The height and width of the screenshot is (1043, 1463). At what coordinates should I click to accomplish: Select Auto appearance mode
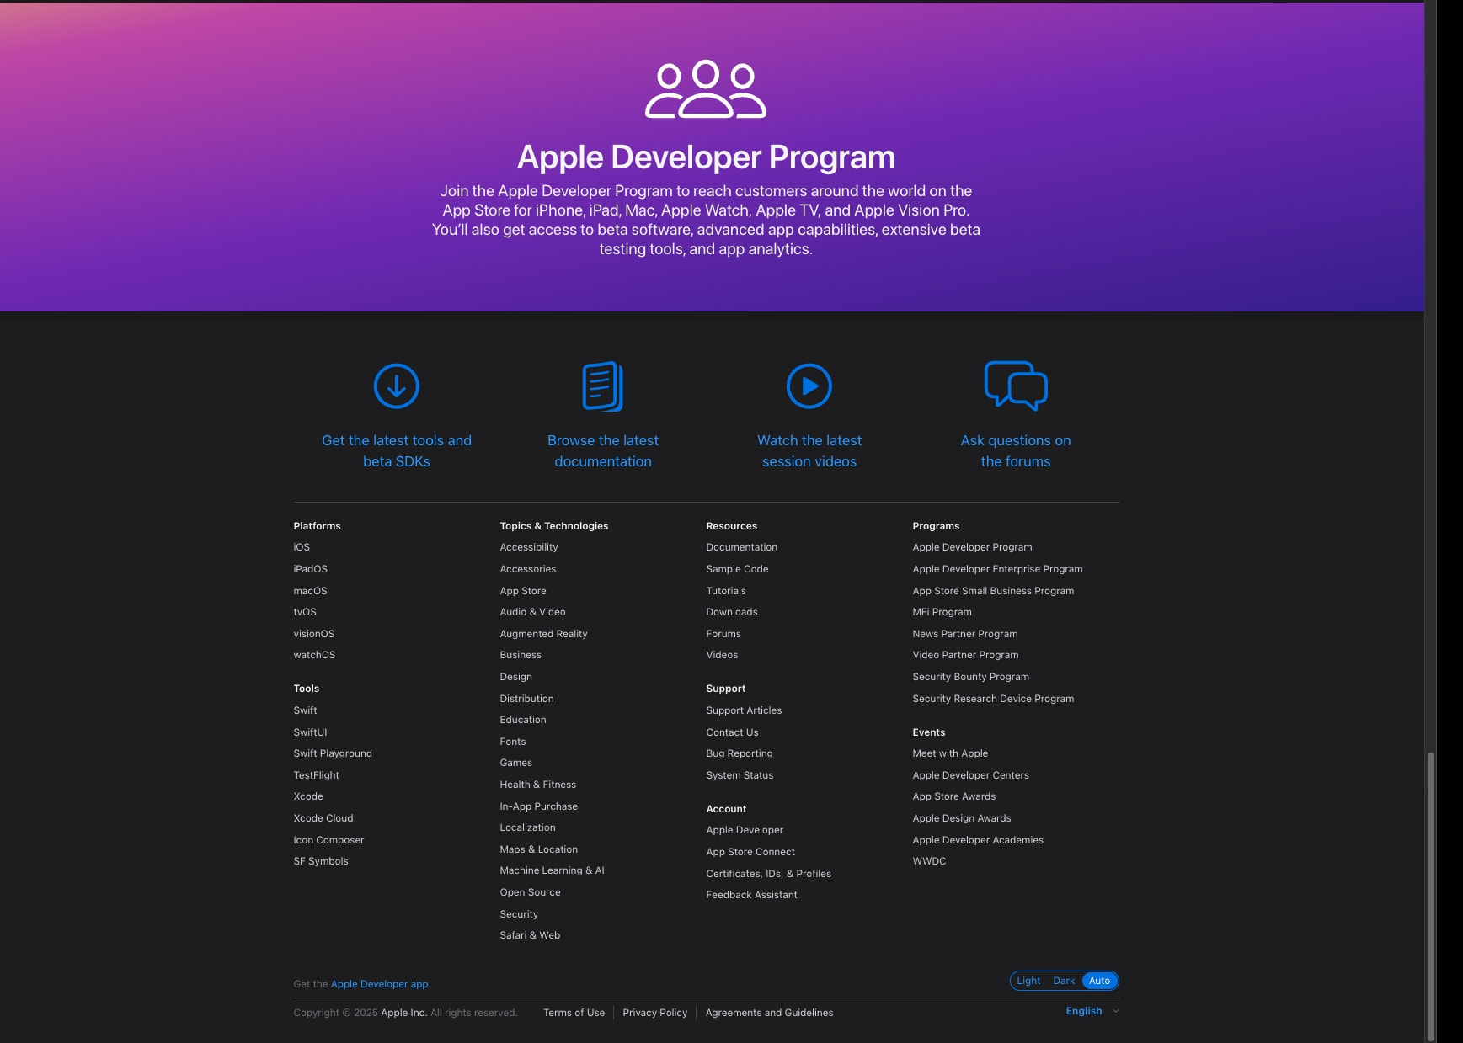point(1099,981)
